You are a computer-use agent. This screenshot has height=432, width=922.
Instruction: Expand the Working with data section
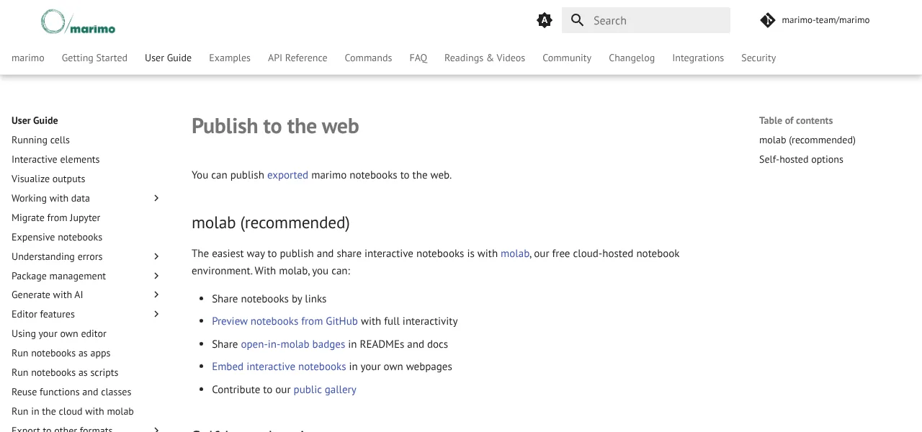tap(156, 198)
